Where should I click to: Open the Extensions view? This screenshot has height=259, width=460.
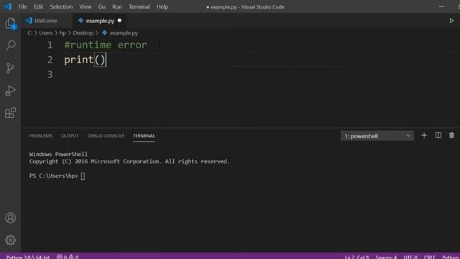pyautogui.click(x=10, y=113)
